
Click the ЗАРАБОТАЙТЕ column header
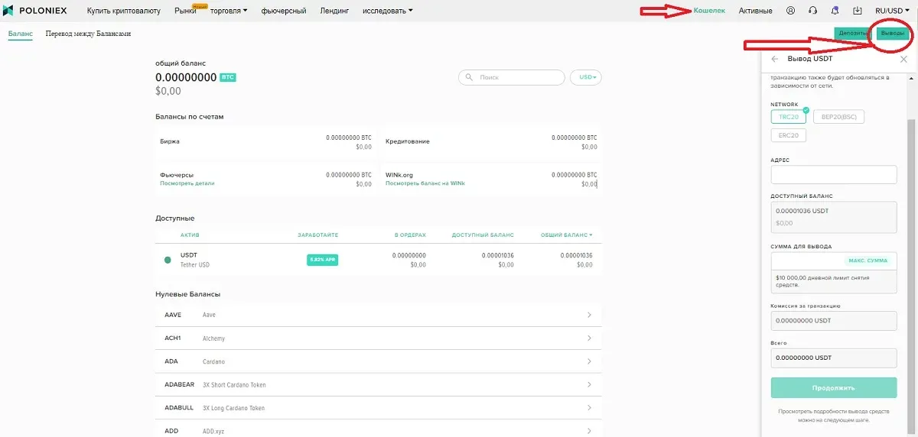[318, 235]
